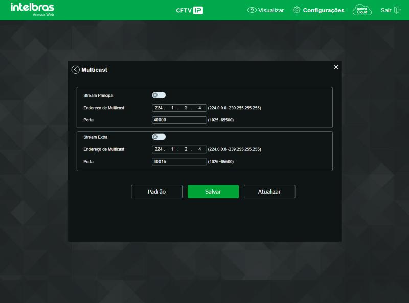Image resolution: width=409 pixels, height=303 pixels.
Task: Click the Stream Extra label
Action: [95, 137]
